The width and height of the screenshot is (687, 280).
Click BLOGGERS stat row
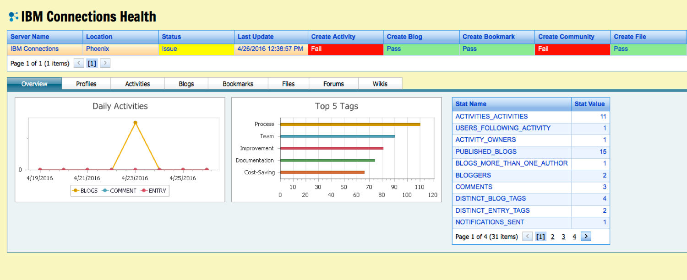[531, 175]
